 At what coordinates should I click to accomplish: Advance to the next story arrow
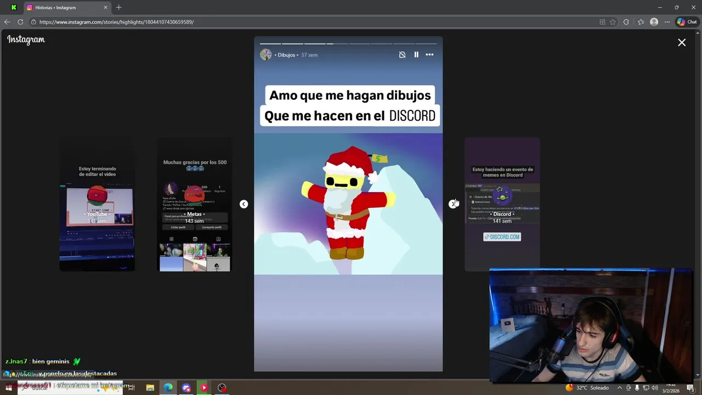[452, 204]
